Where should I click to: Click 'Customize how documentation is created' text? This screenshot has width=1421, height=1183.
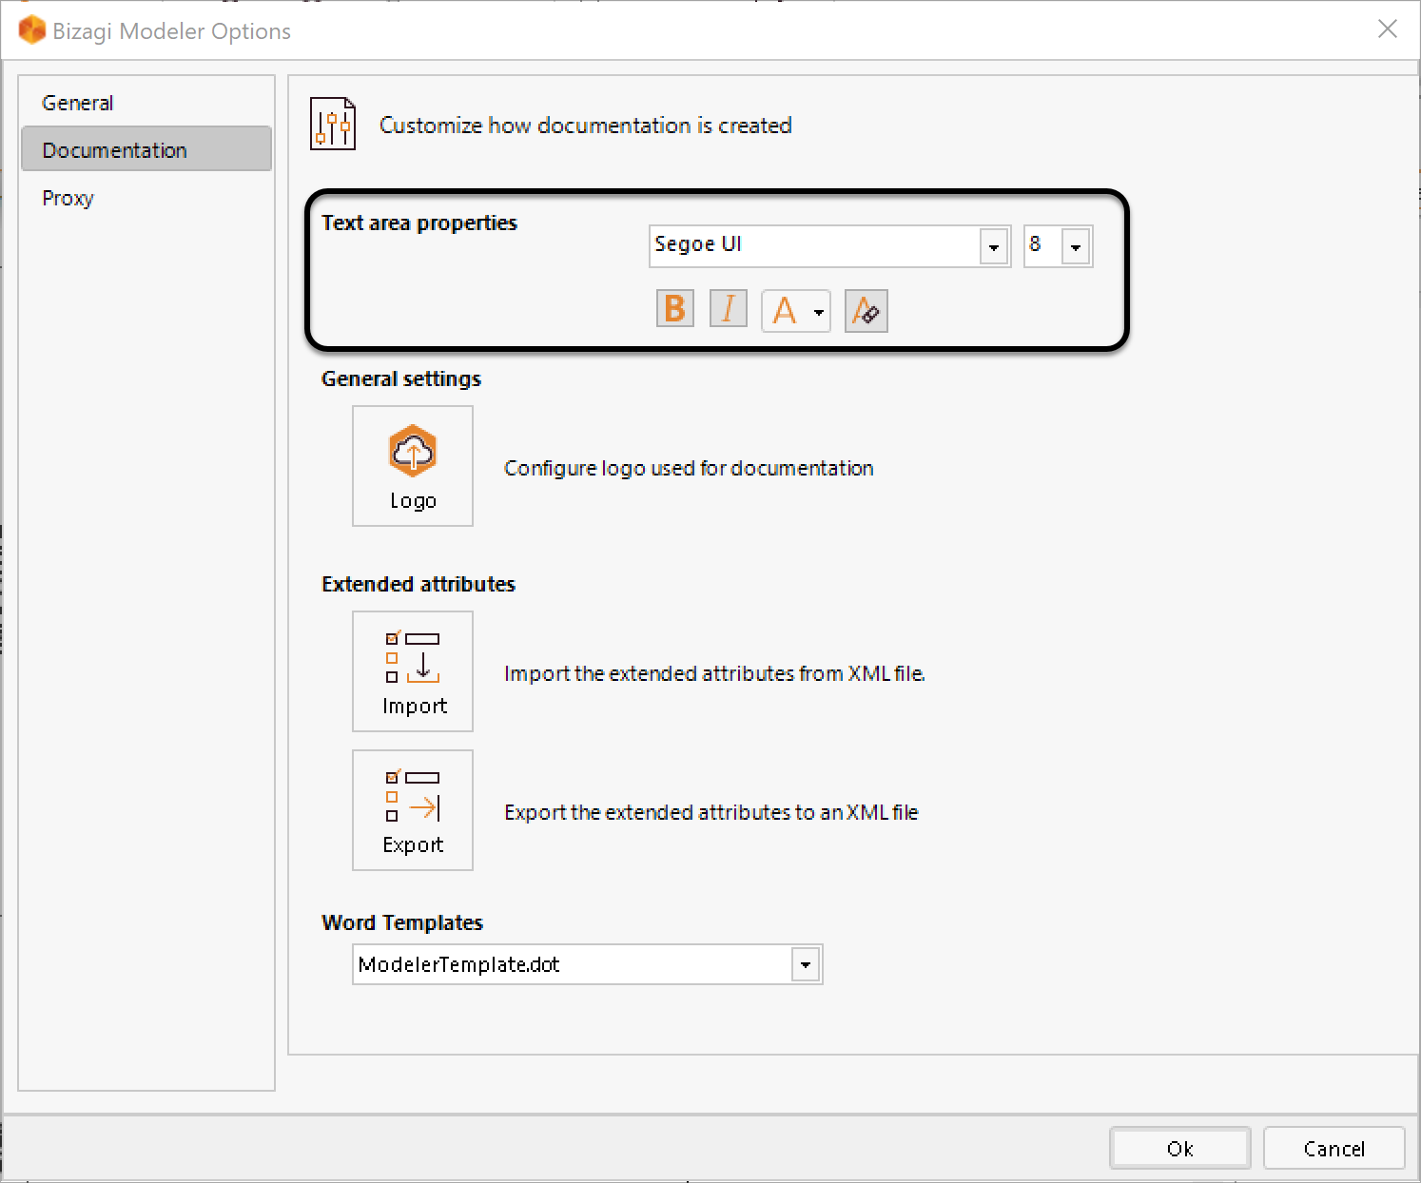[586, 126]
